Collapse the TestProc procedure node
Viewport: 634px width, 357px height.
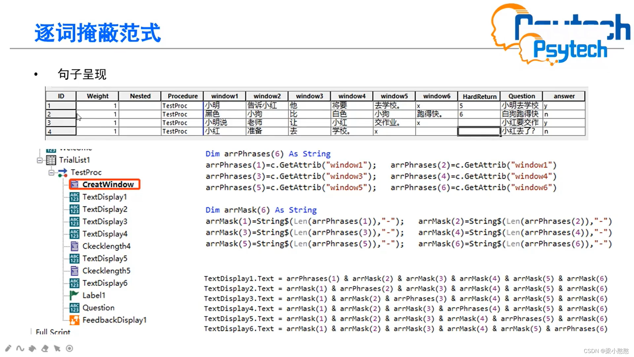[x=51, y=173]
